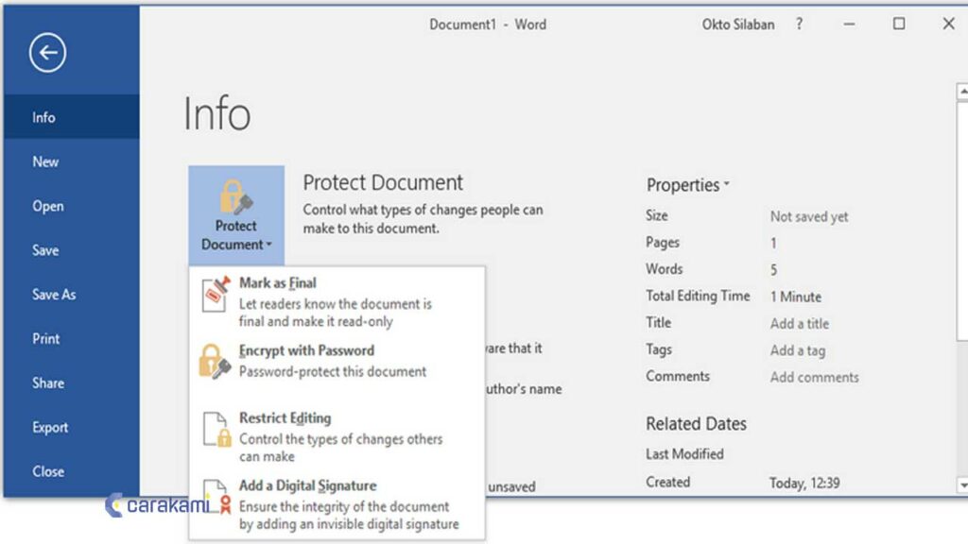Click the 'Today, 12:39' created date
Screen dimensions: 968x544
tap(804, 483)
